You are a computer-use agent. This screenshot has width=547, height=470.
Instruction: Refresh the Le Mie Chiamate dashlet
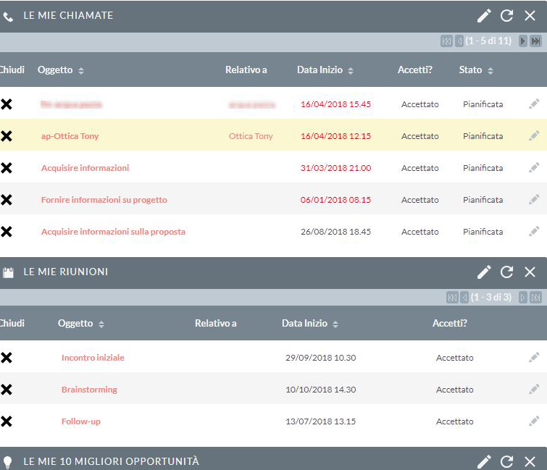(x=506, y=16)
